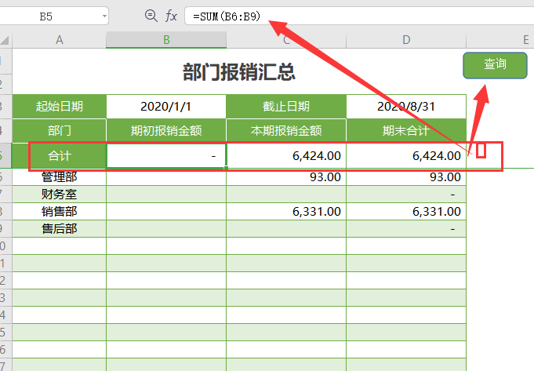Viewport: 534px width, 371px height.
Task: Select the 售后部 department cell
Action: pos(60,228)
